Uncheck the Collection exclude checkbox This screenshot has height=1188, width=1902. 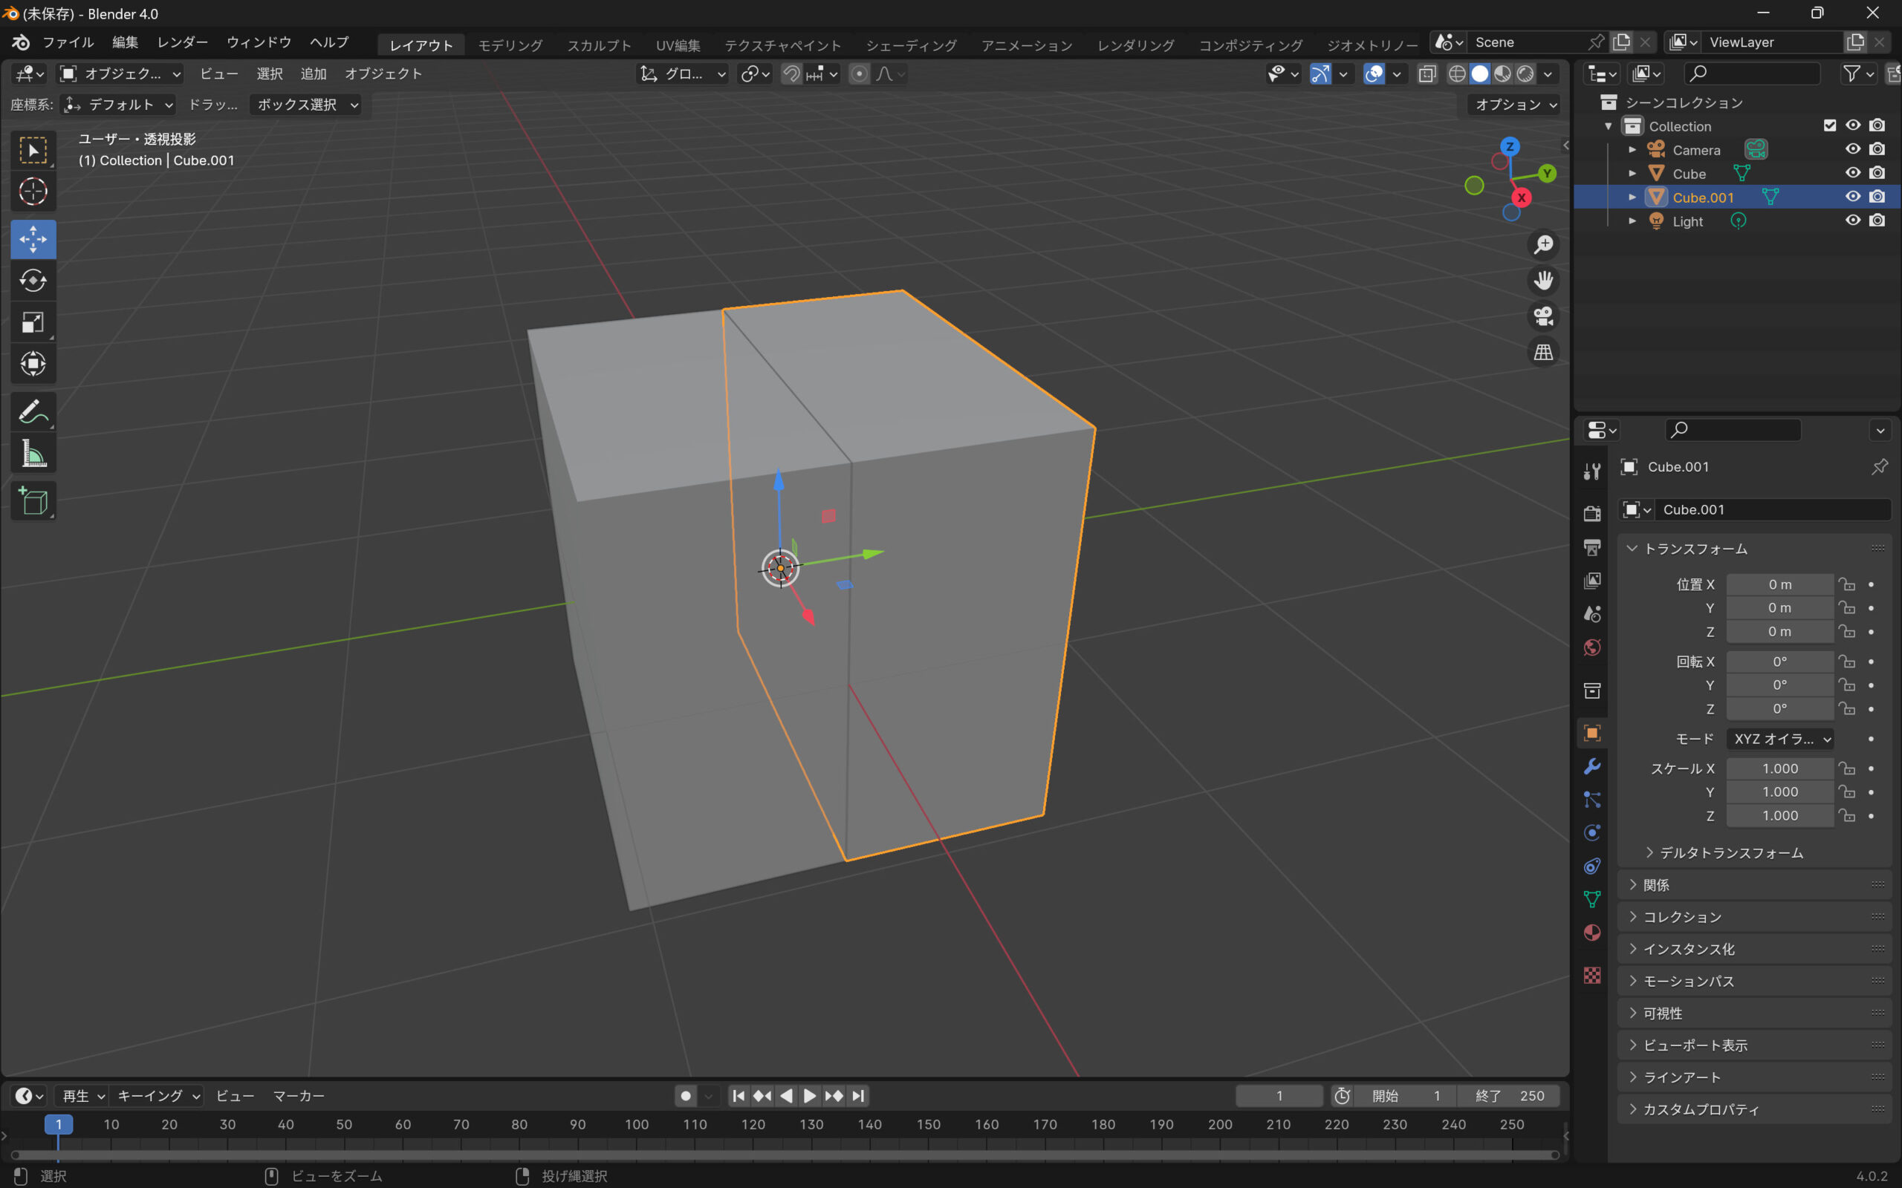[x=1830, y=125]
